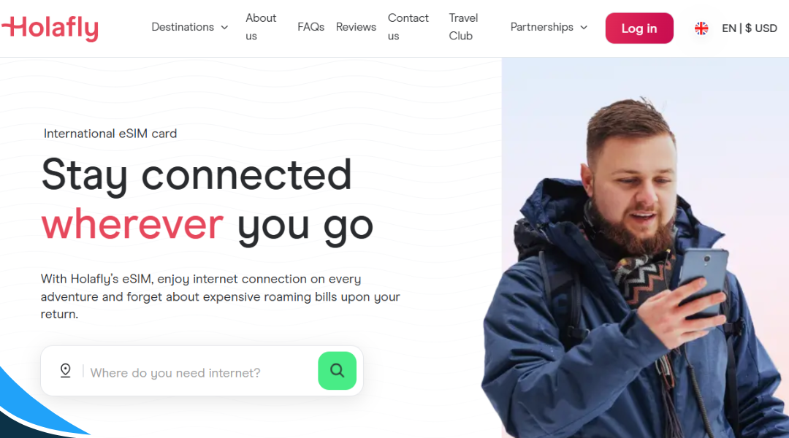
Task: Click the location pin icon in search box
Action: [x=66, y=371]
